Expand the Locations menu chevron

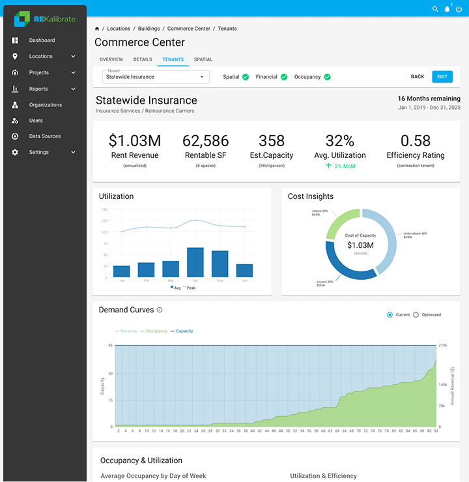point(73,56)
